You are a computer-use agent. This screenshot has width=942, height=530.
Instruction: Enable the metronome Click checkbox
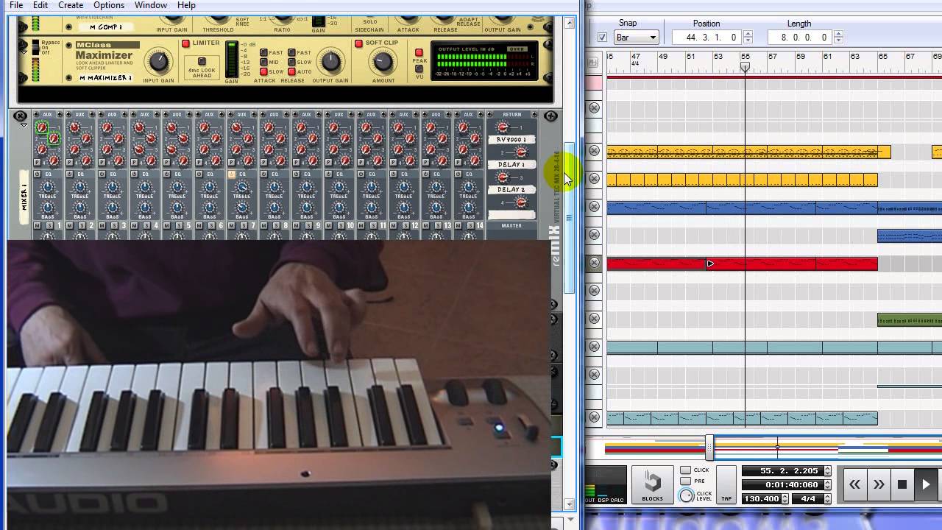[x=685, y=470]
